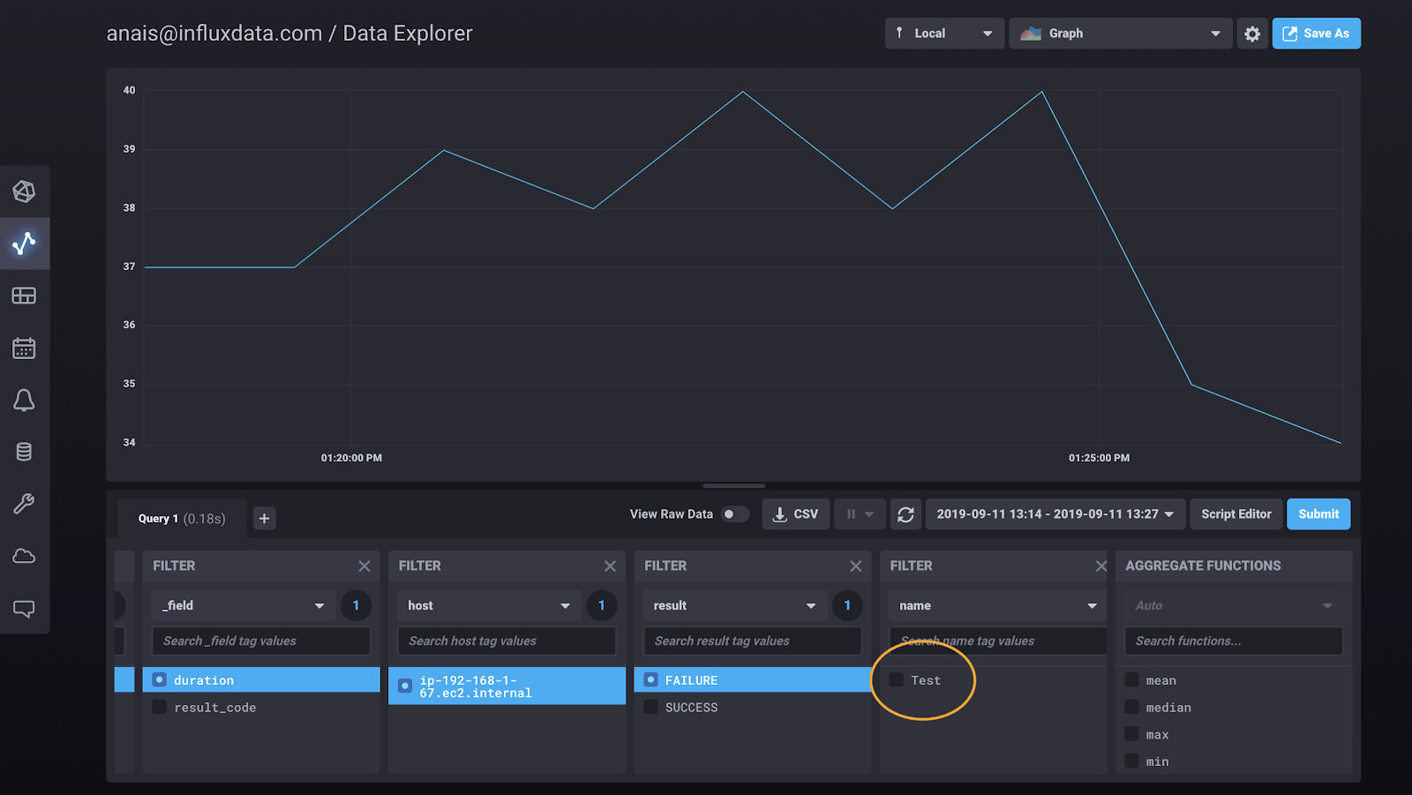Open Alerts via the sidebar bell icon
Viewport: 1412px width, 795px height.
point(24,401)
